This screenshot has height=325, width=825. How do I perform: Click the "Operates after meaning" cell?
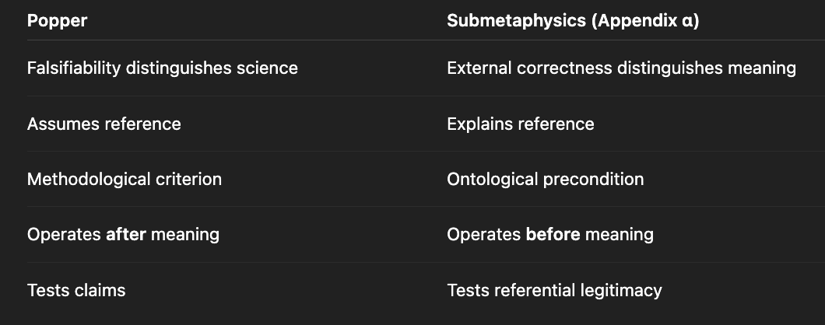click(x=123, y=234)
